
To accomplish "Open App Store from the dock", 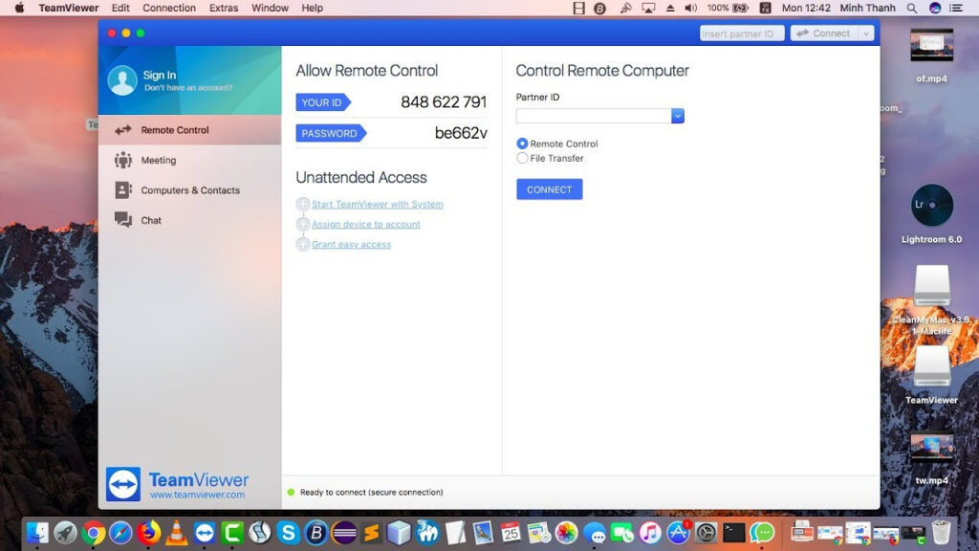I will pos(678,533).
